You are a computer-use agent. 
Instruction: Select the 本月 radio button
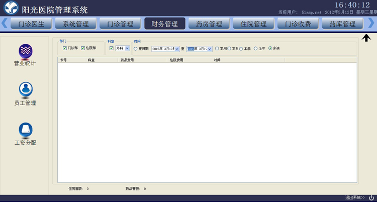pos(229,48)
